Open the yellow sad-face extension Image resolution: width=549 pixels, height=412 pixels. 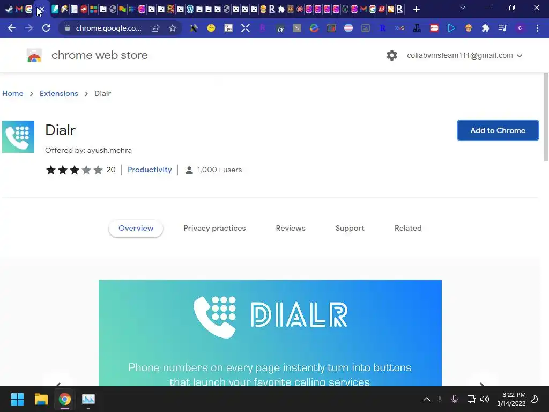(211, 28)
